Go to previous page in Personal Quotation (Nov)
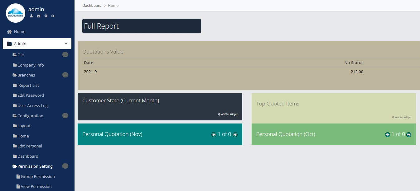Viewport: 420px width, 191px height. [214, 135]
